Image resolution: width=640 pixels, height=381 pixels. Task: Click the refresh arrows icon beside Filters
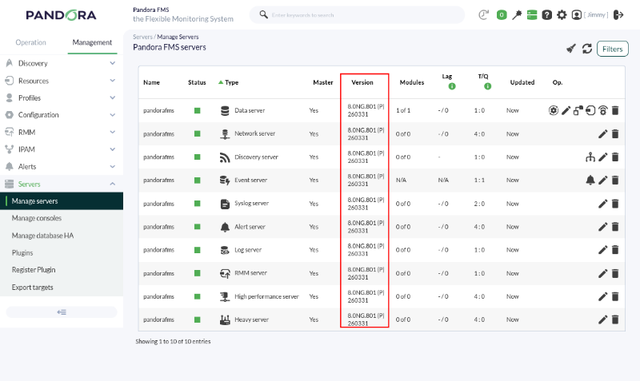pyautogui.click(x=587, y=49)
